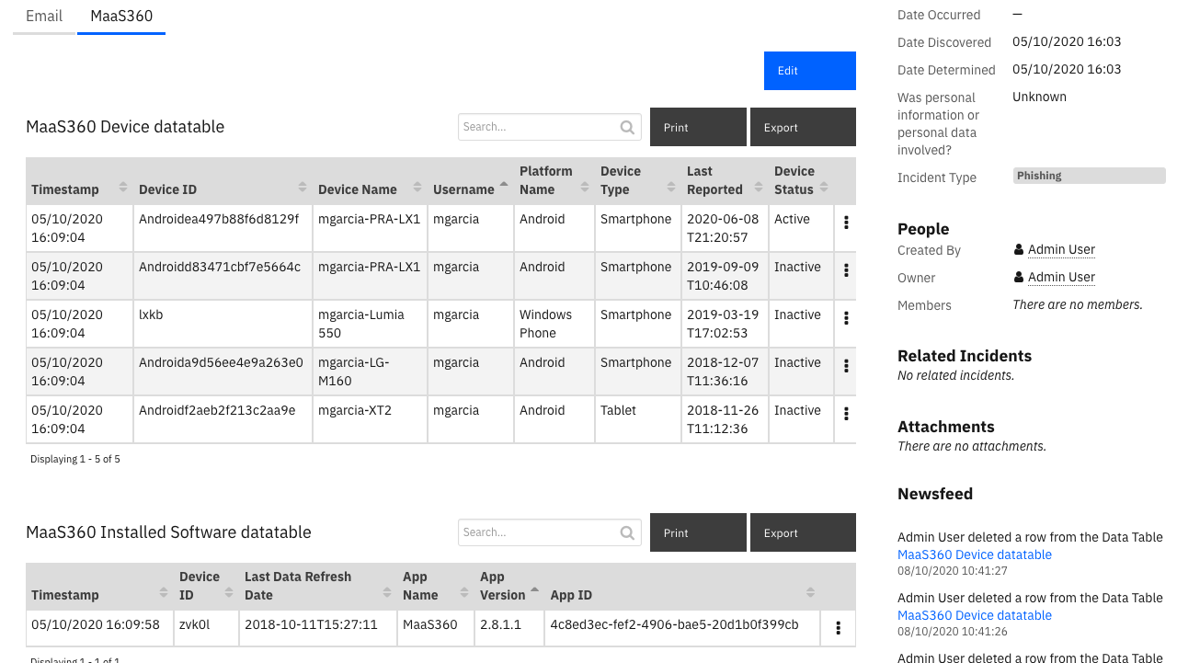
Task: Click Date Discovered value 05/10/2020 16:03
Action: (x=1067, y=41)
